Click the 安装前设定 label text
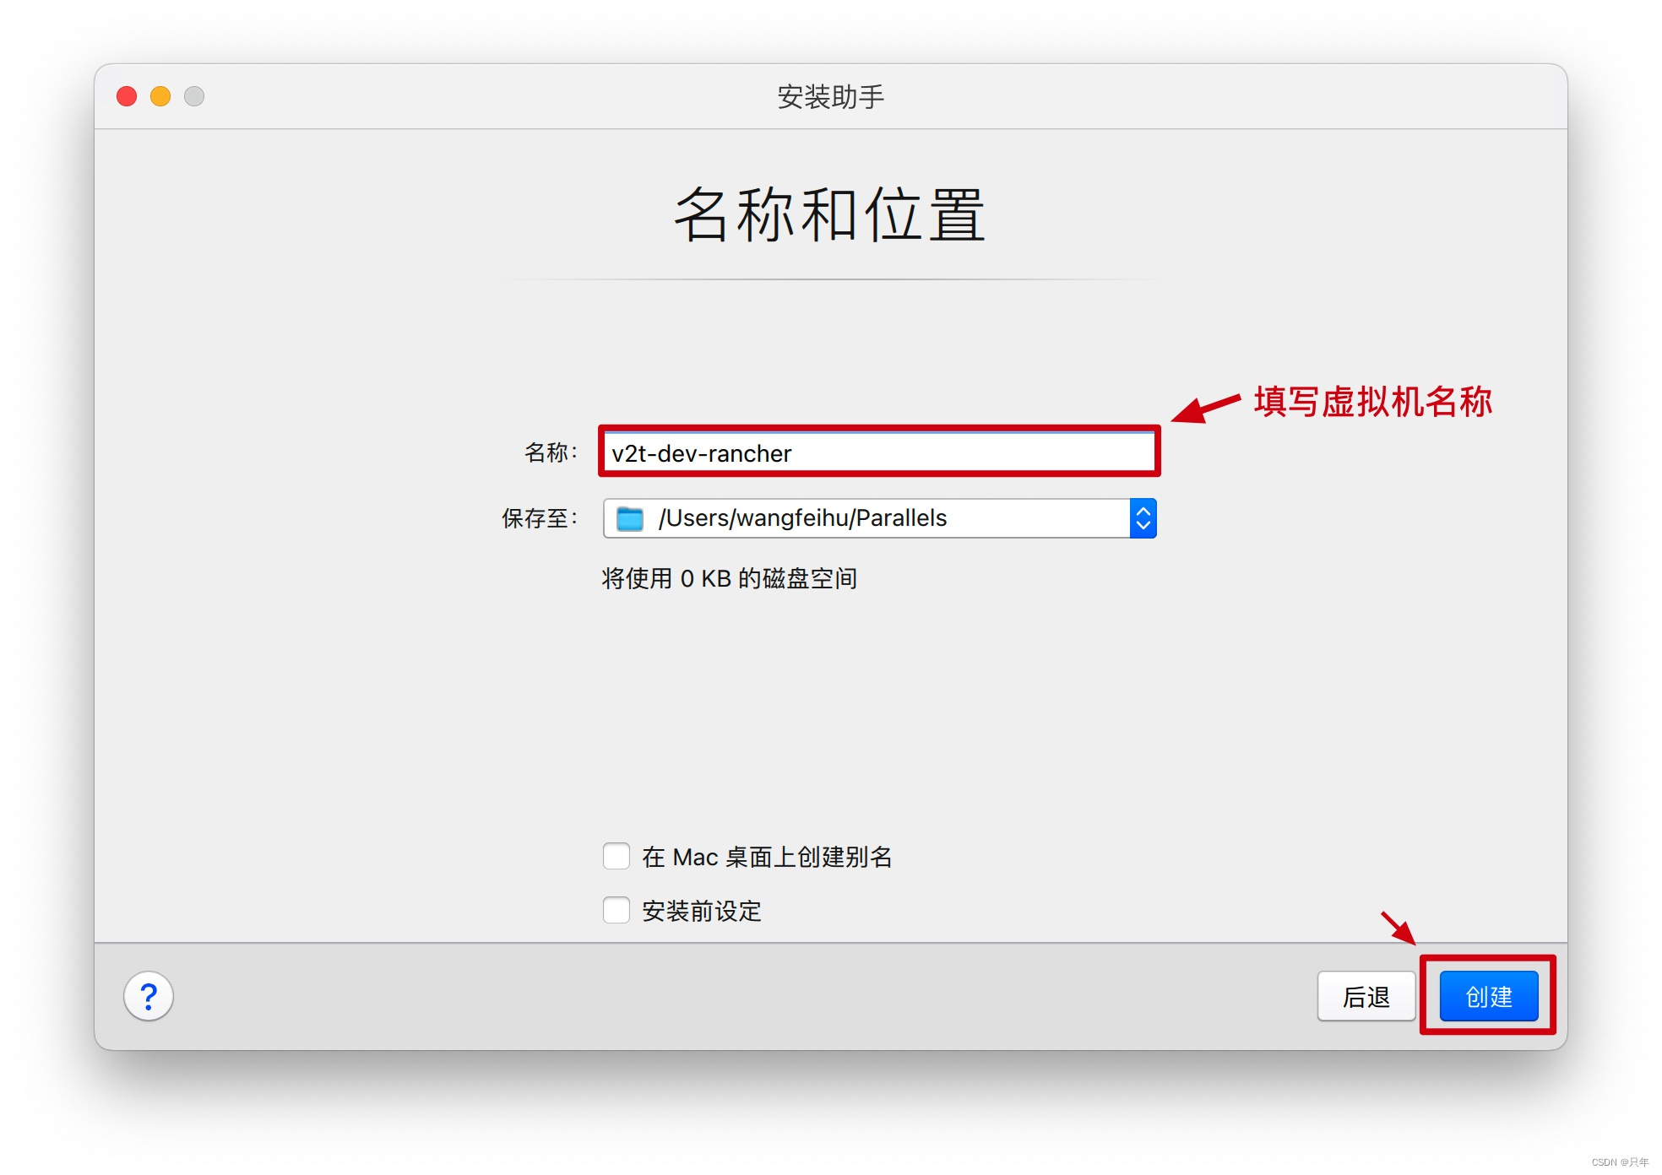The height and width of the screenshot is (1175, 1662). point(702,911)
